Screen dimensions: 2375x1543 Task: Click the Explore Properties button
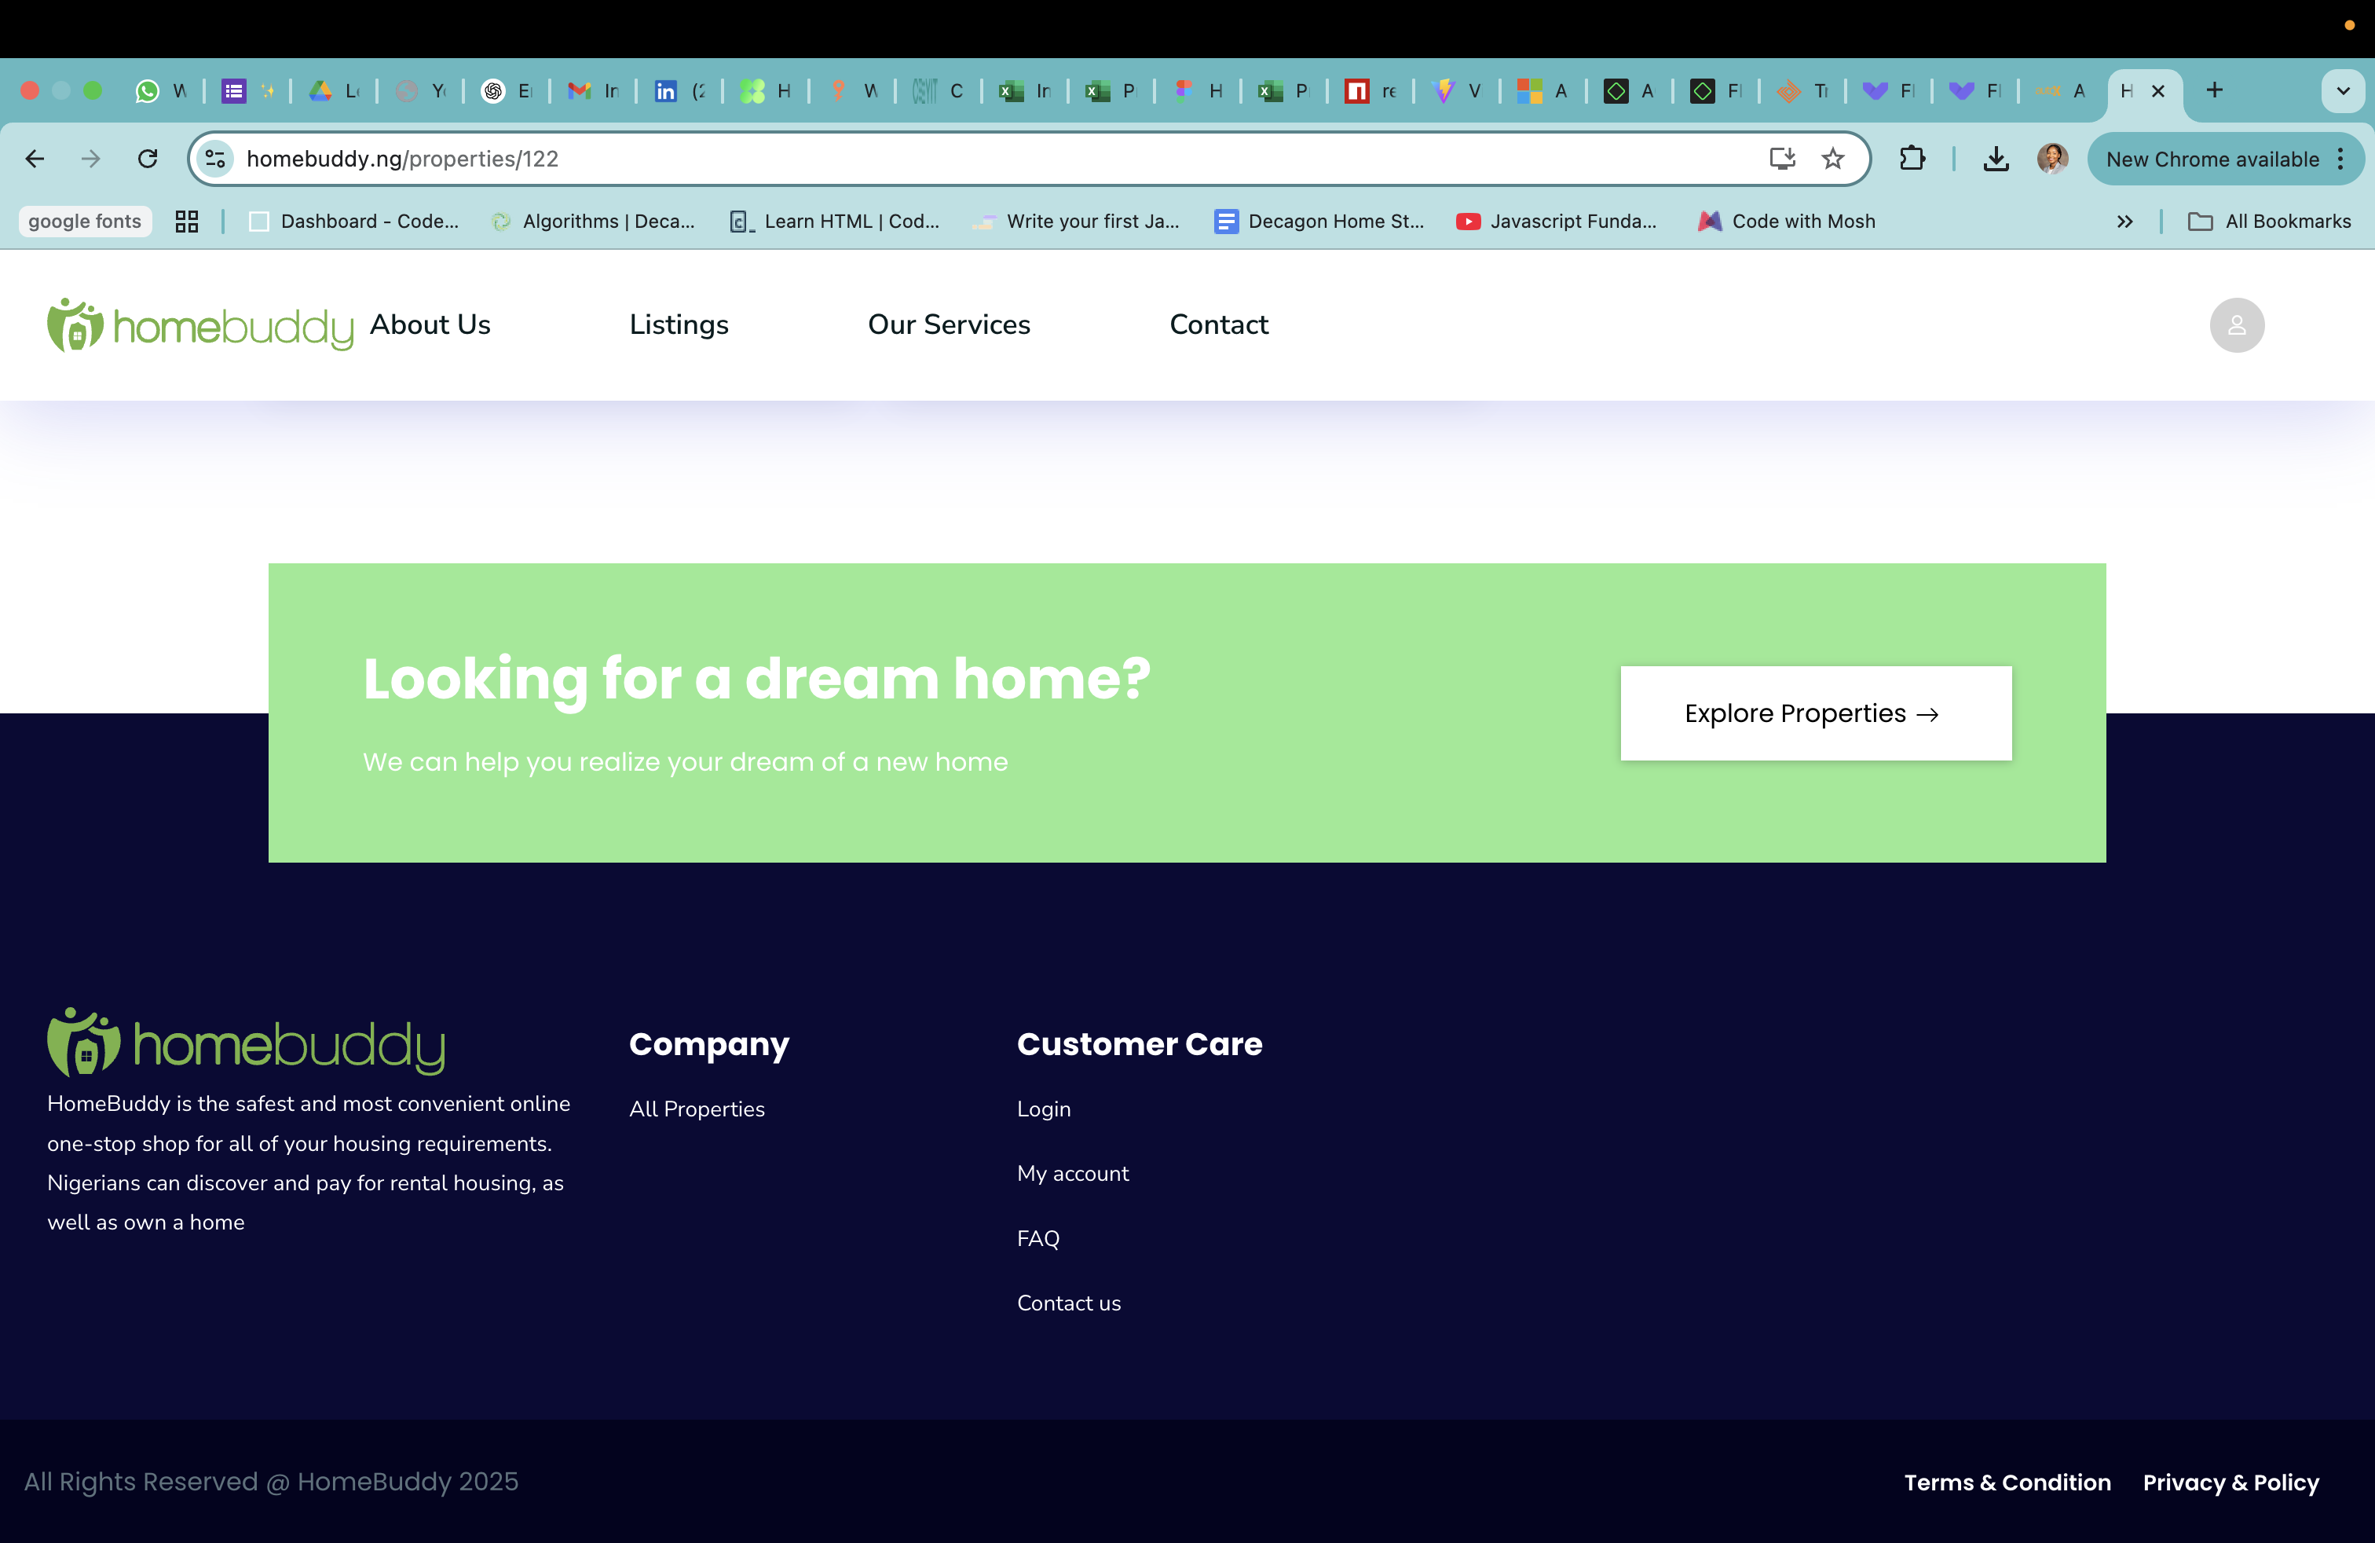point(1815,713)
